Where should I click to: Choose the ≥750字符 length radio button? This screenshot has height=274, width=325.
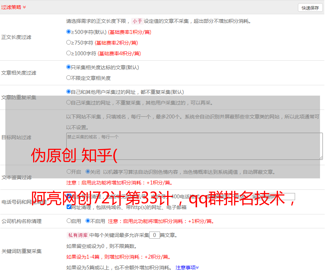(x=68, y=42)
